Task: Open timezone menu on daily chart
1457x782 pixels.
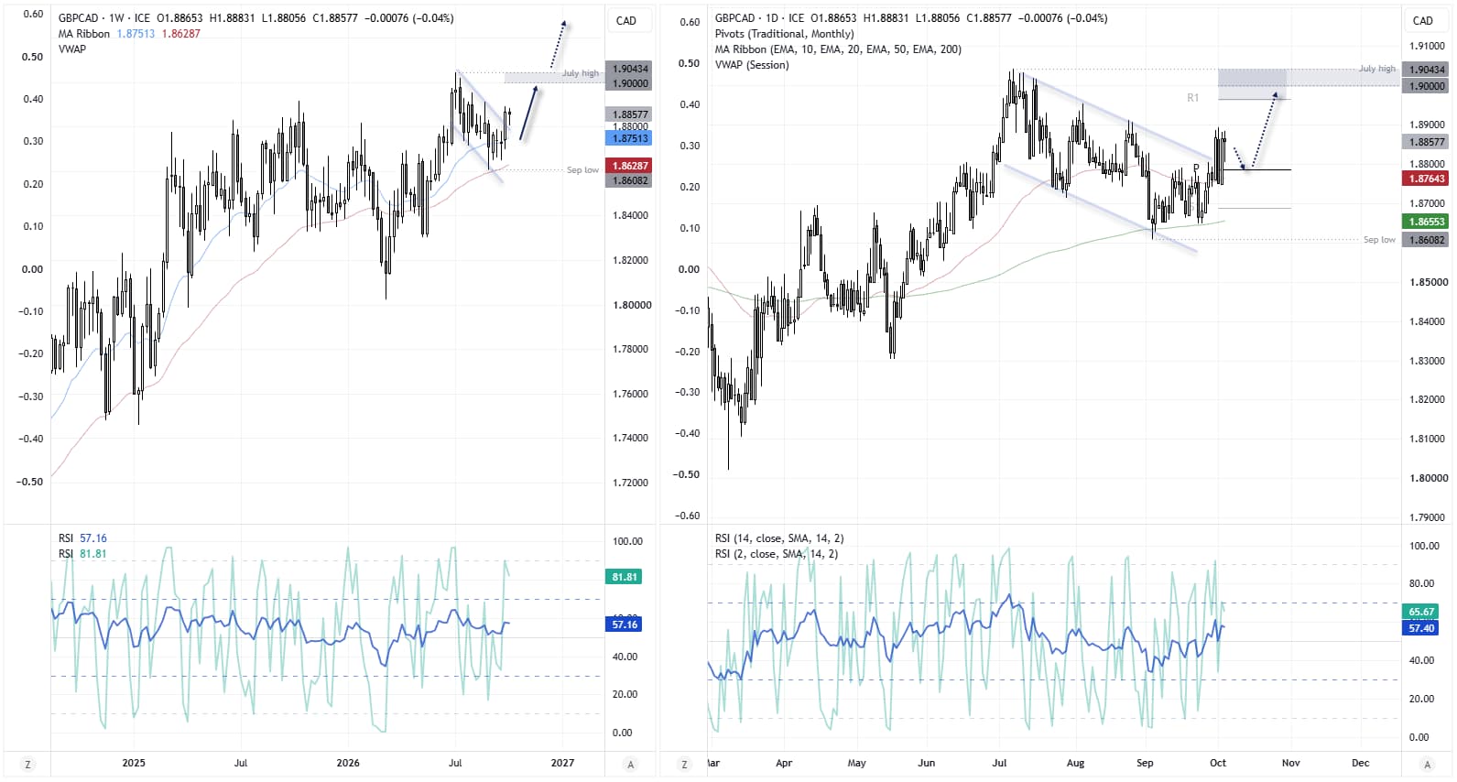Action: [x=684, y=764]
